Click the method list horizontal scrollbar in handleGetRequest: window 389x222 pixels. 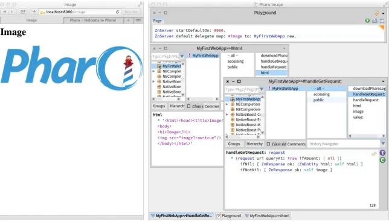[x=367, y=136]
